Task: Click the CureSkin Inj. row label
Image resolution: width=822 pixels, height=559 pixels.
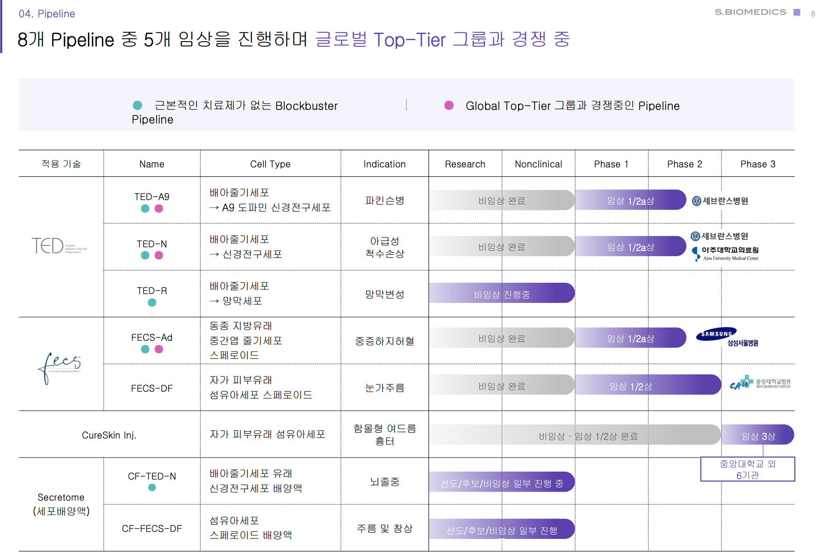Action: tap(109, 435)
